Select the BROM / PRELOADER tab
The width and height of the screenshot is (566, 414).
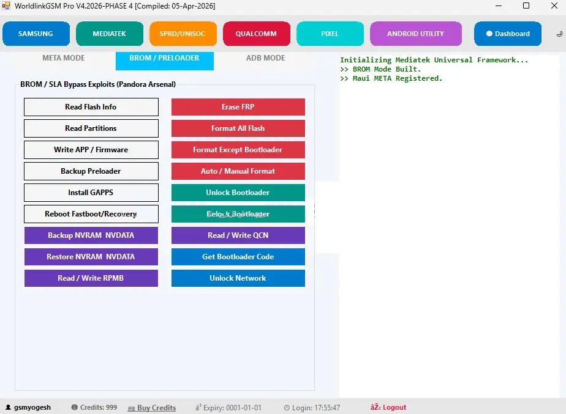[164, 58]
